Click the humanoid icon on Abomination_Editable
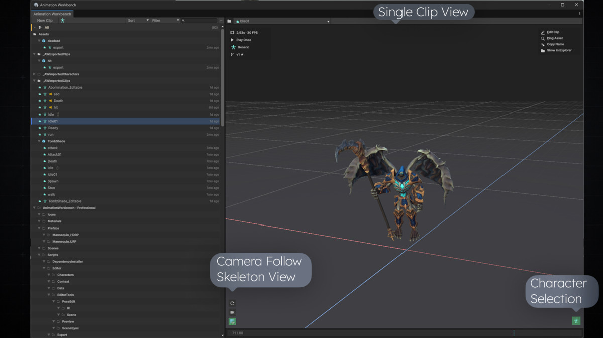 44,87
